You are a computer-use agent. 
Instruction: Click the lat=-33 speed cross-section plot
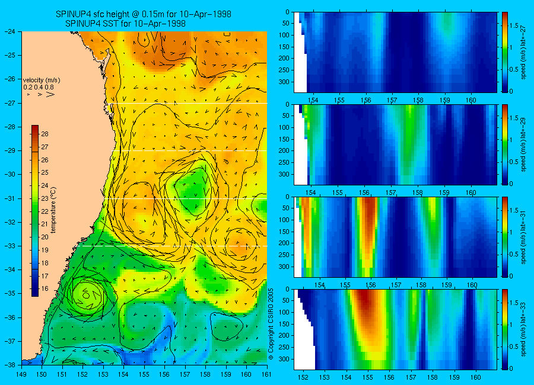tap(395, 329)
